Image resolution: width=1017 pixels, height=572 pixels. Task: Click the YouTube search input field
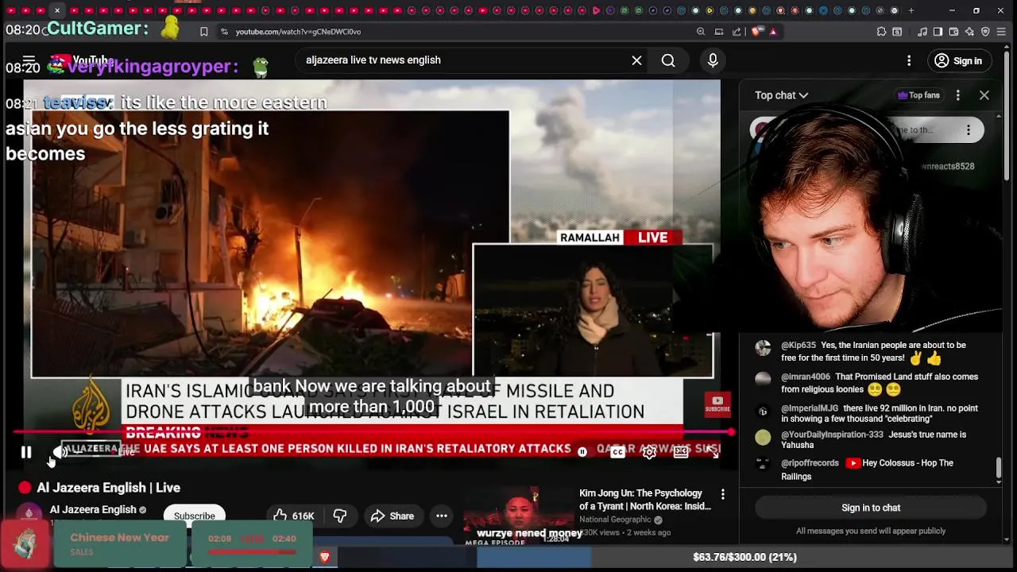pos(465,60)
